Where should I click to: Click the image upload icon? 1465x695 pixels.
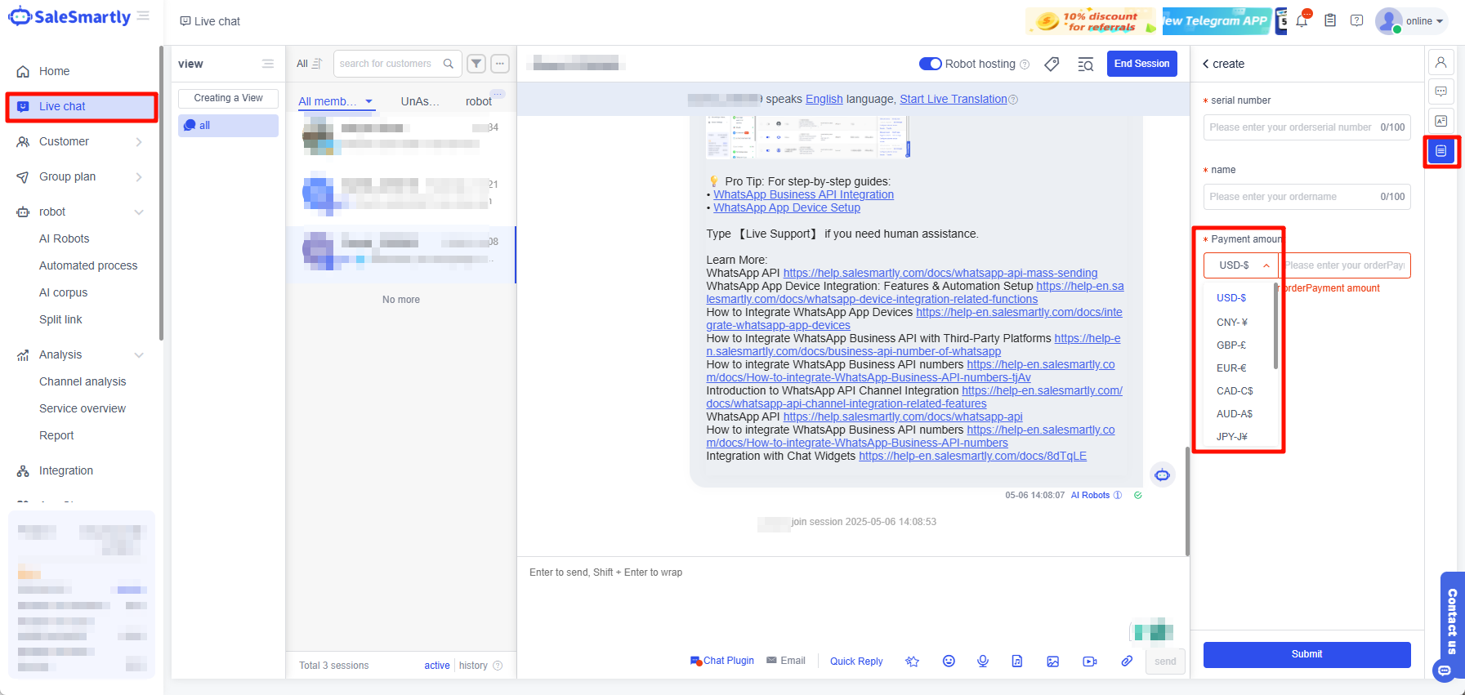click(1052, 661)
